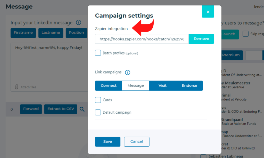Insert the Firstname tag into the message
Viewport: 264px width, 158px height.
pos(23,33)
